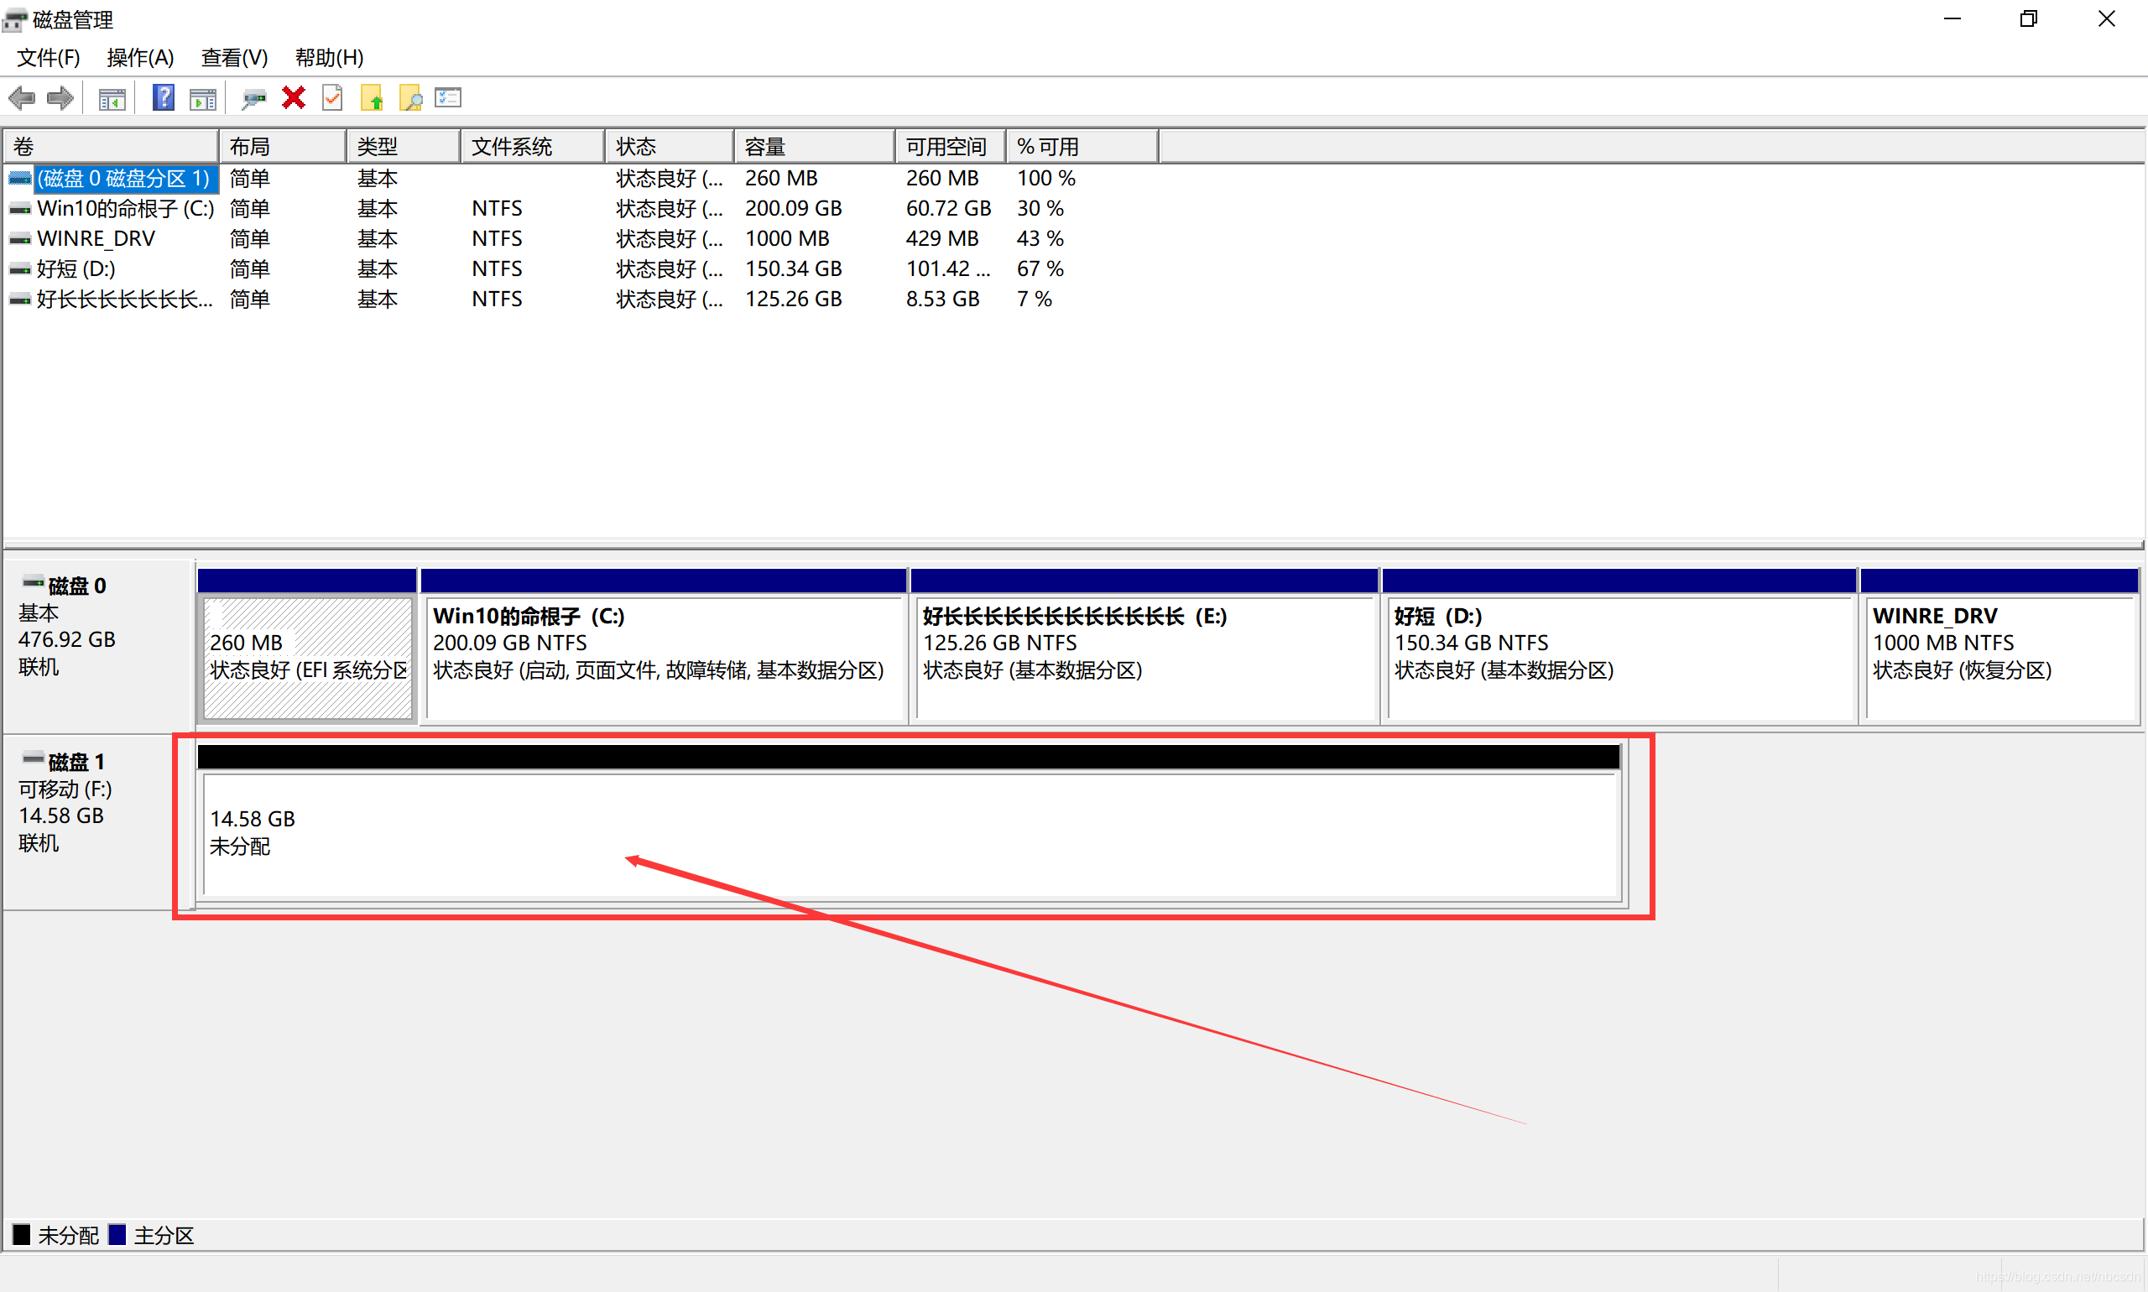Image resolution: width=2148 pixels, height=1292 pixels.
Task: Click the red X delete icon
Action: pos(294,97)
